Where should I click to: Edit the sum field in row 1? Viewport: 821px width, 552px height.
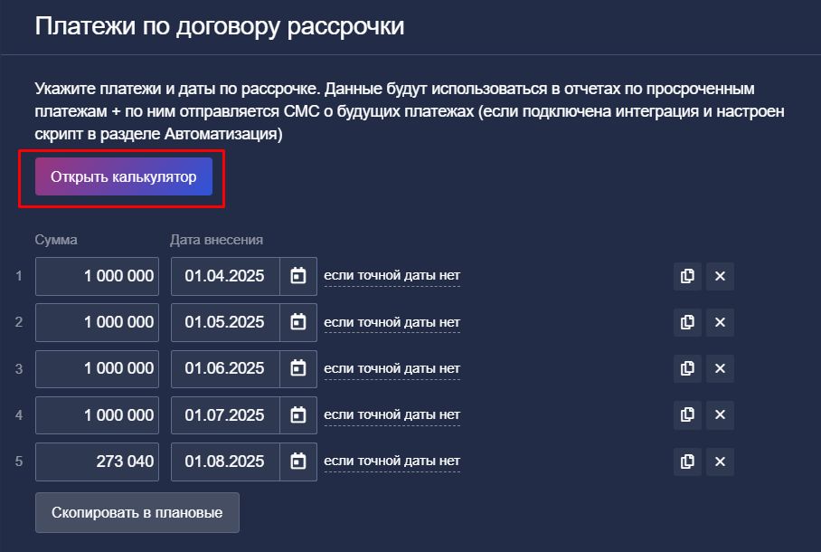[97, 276]
